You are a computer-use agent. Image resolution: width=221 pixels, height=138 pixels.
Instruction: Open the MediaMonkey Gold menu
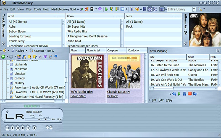[64, 9]
